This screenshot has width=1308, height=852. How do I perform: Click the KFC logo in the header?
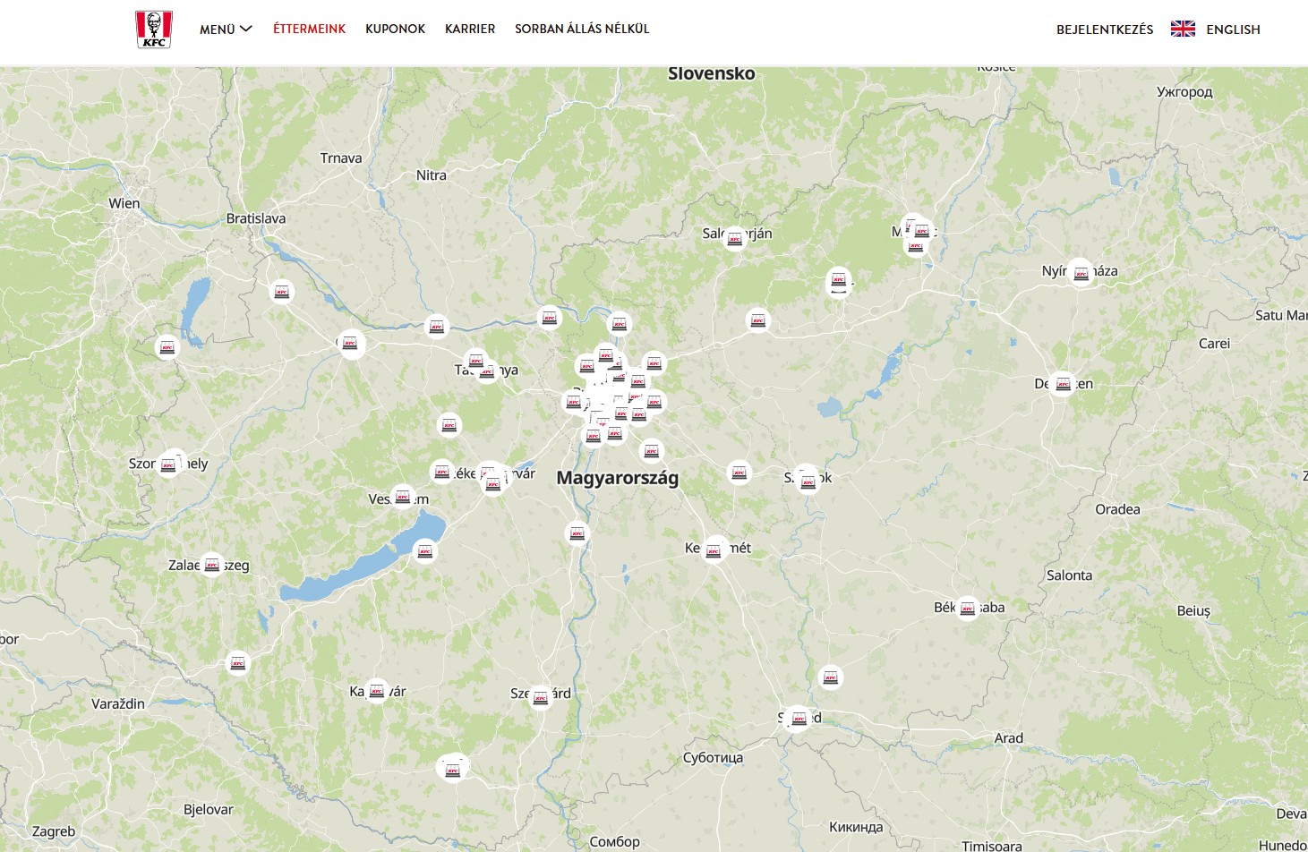[x=154, y=30]
